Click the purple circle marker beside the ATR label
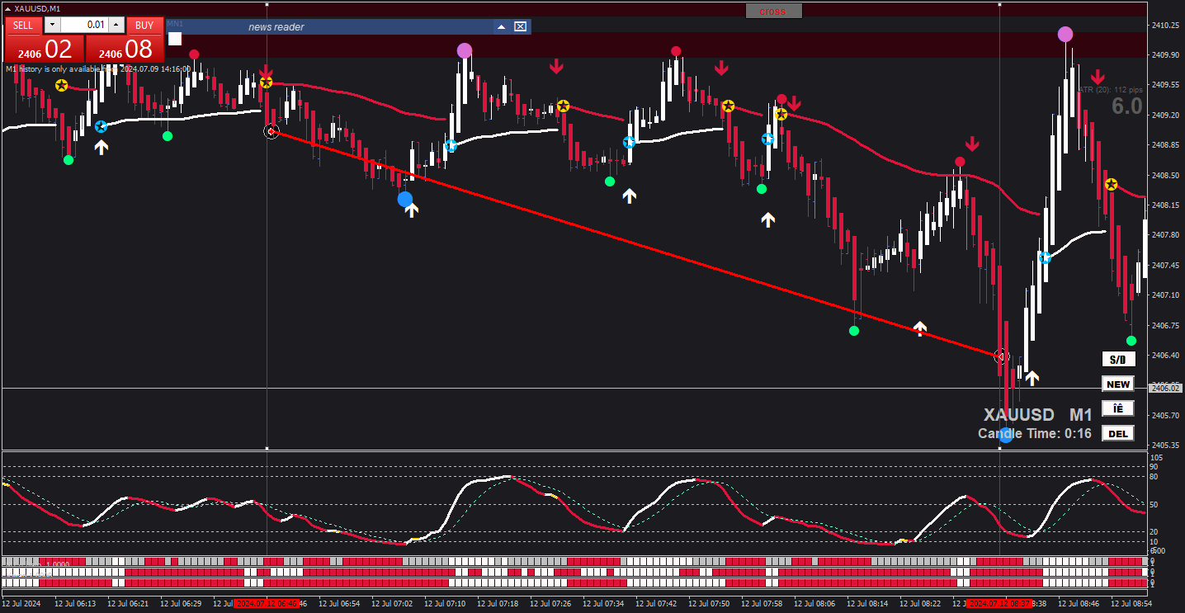This screenshot has width=1185, height=613. click(x=1065, y=34)
